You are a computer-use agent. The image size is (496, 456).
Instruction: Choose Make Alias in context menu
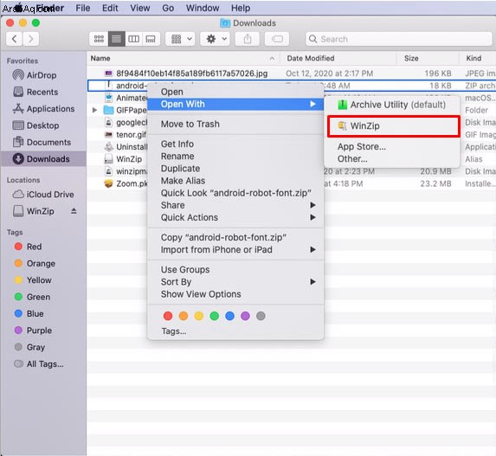pos(235,181)
